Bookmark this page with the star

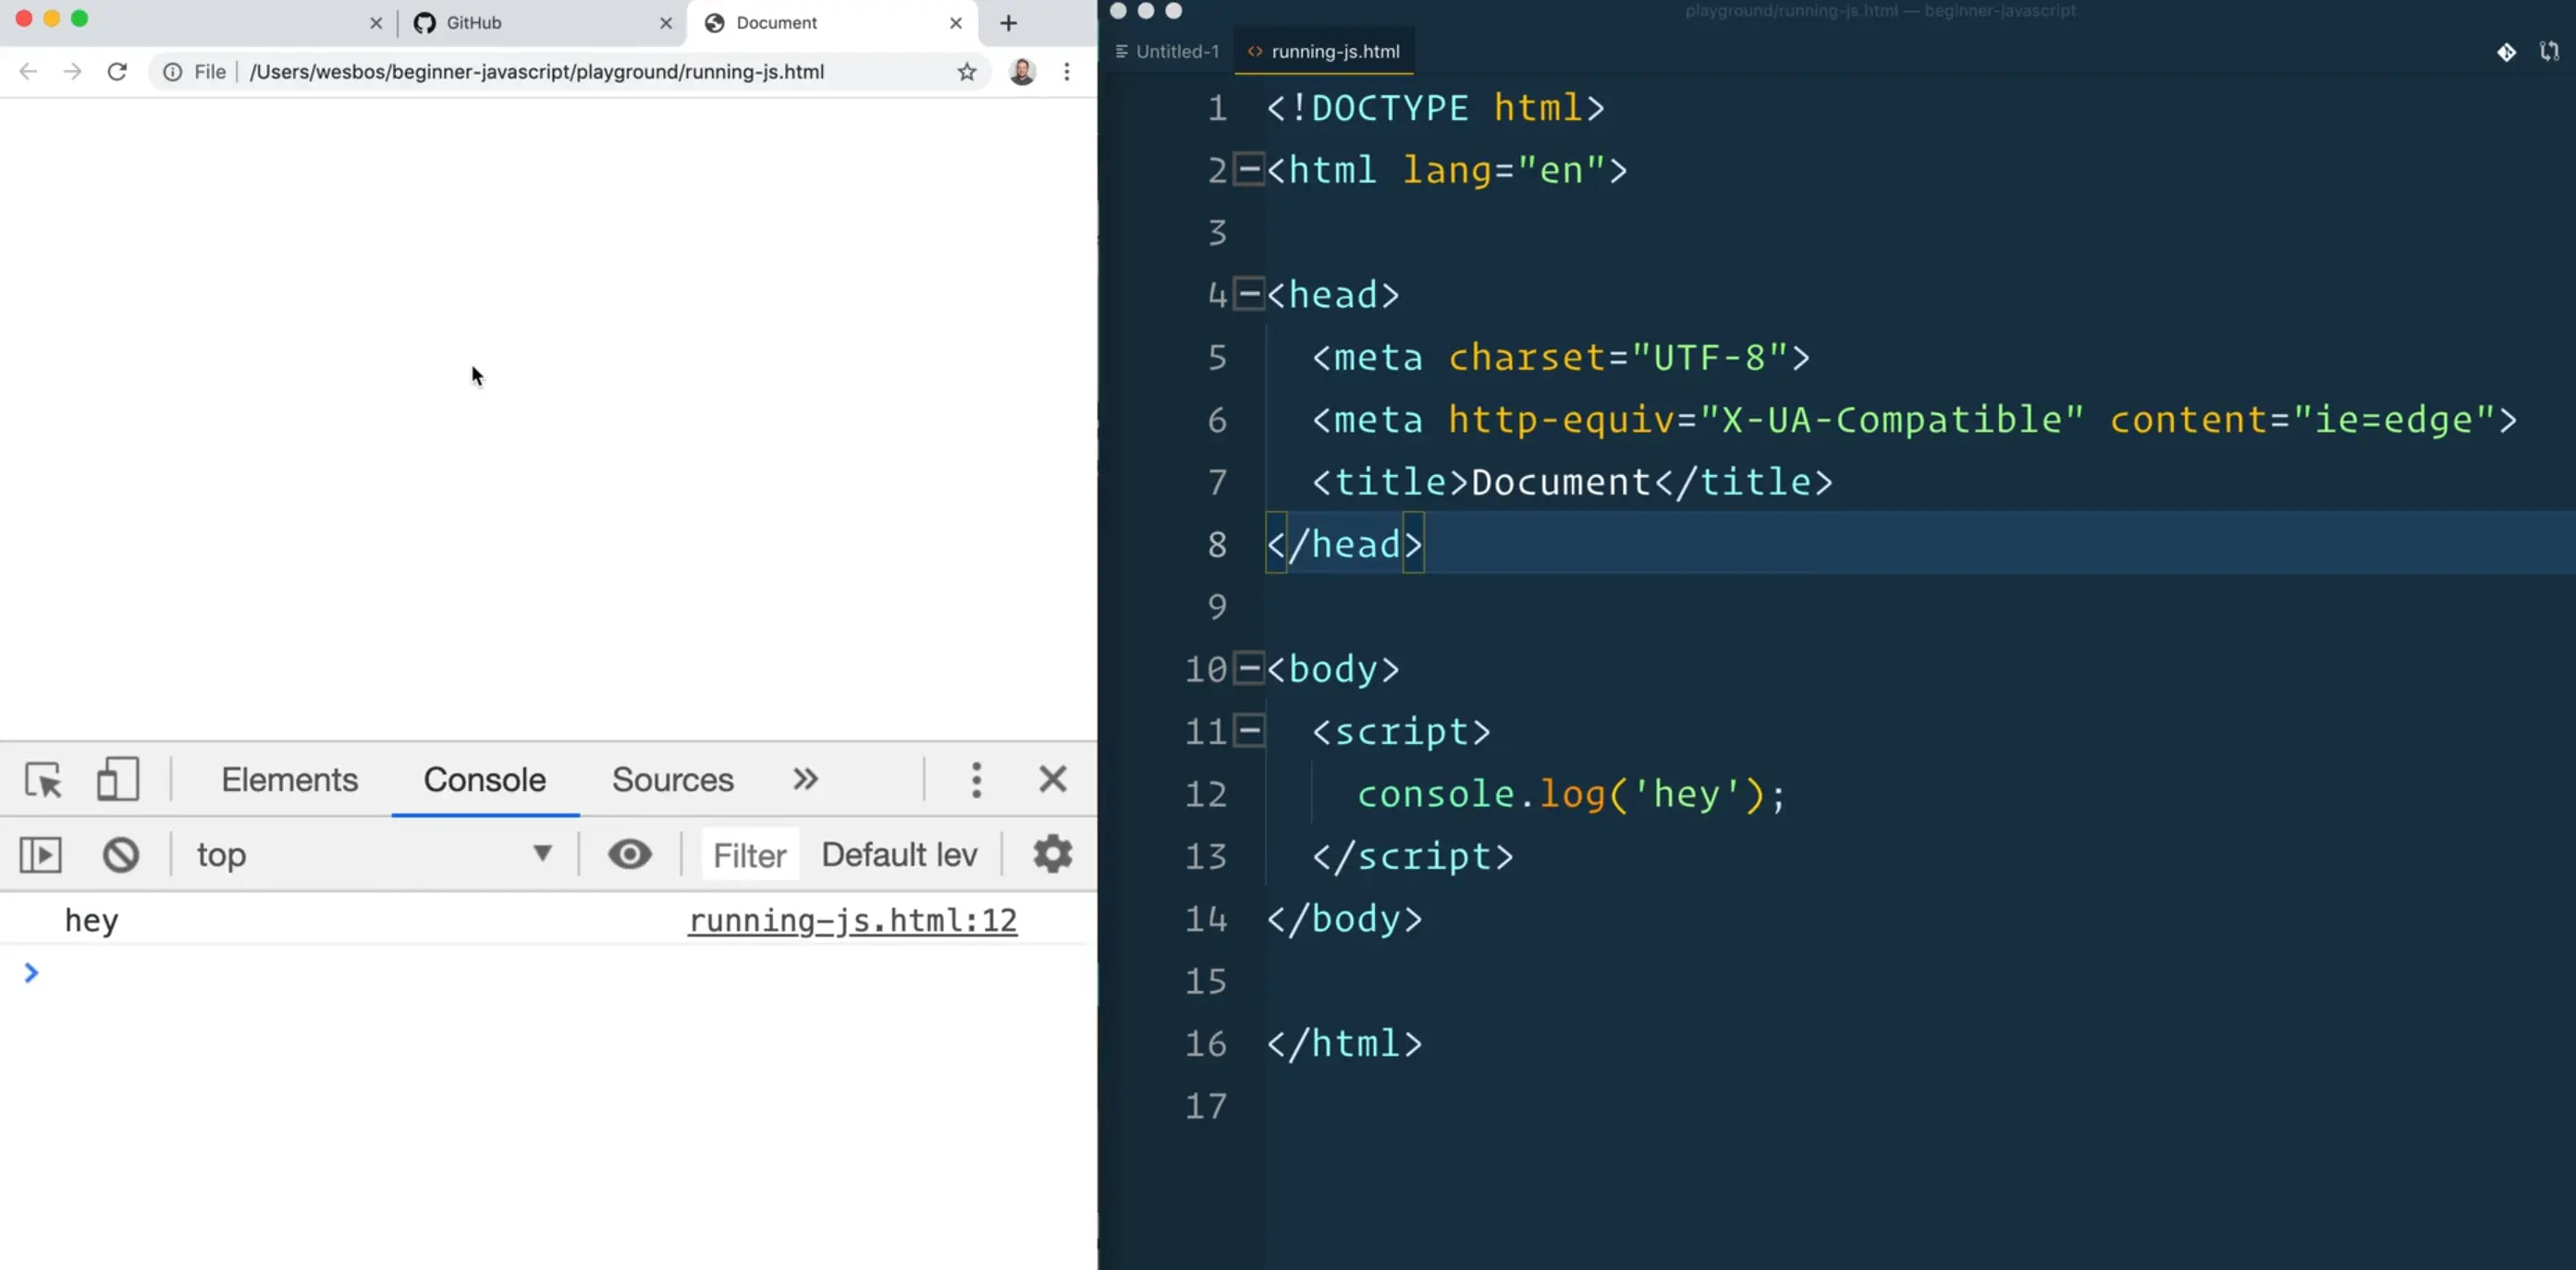click(x=966, y=72)
